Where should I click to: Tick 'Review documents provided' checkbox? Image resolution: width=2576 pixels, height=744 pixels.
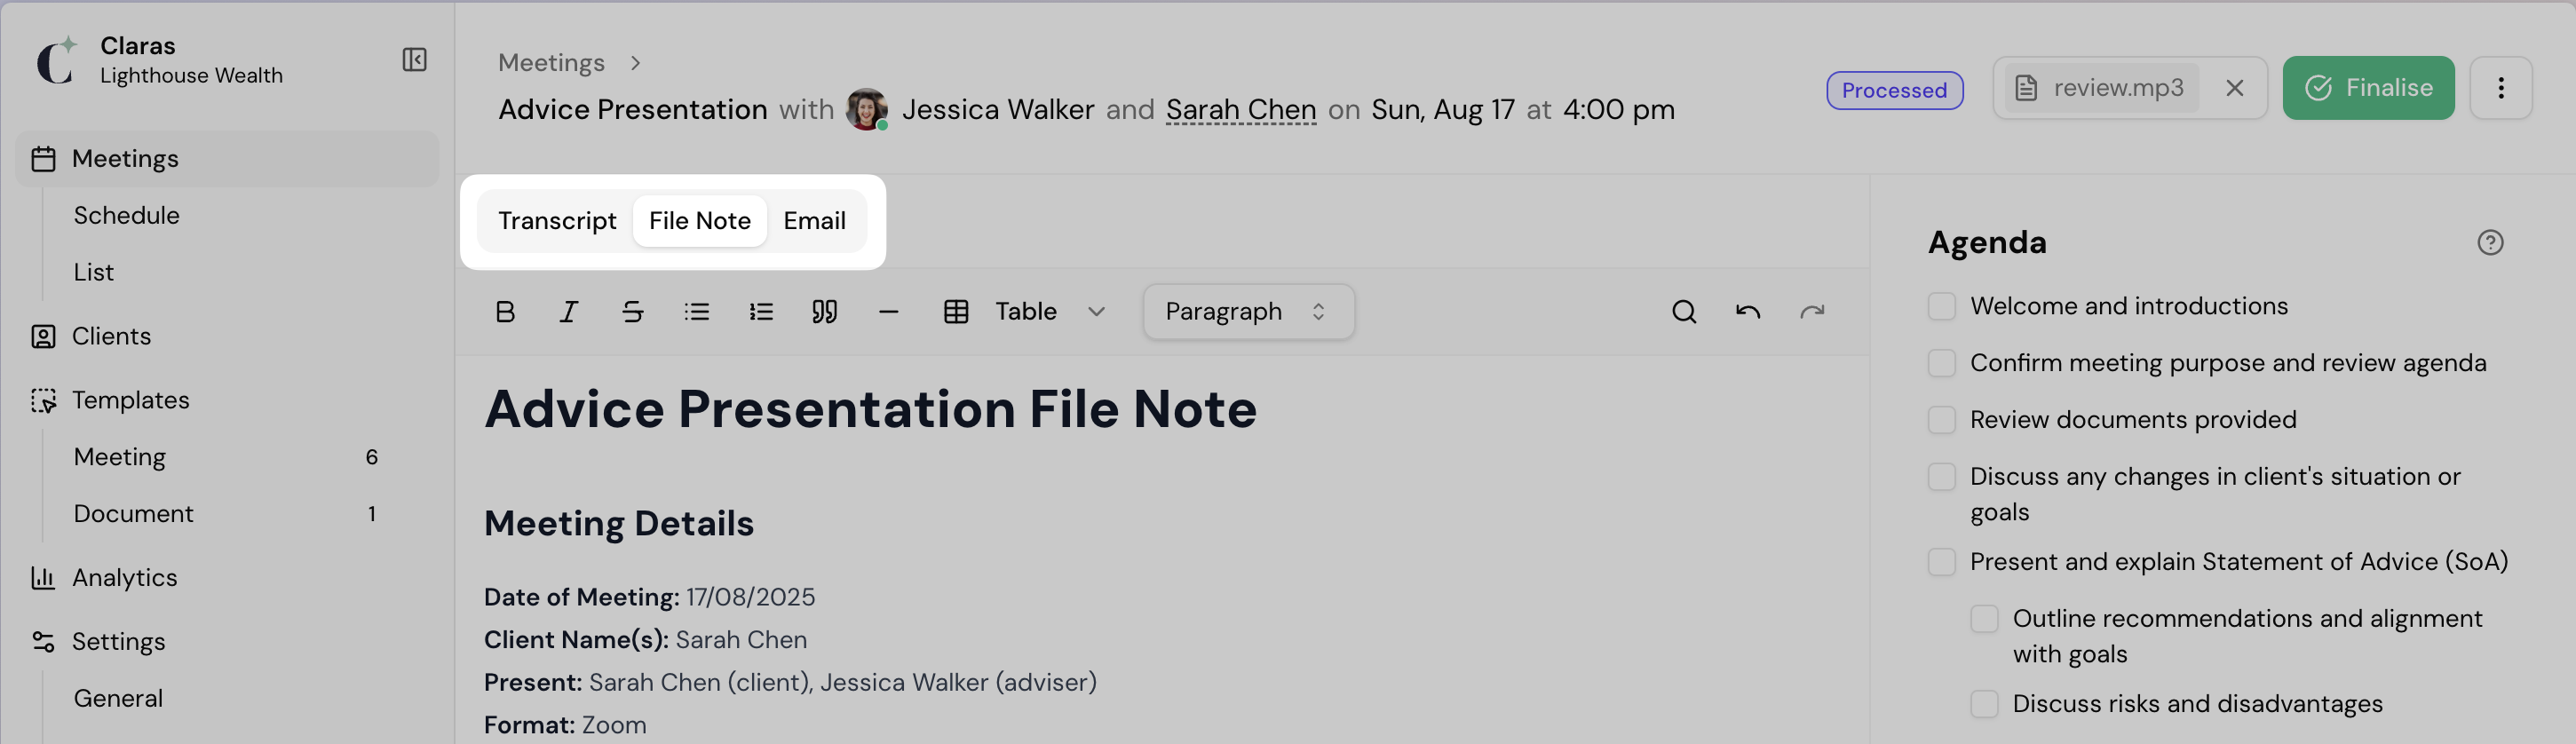[1941, 420]
